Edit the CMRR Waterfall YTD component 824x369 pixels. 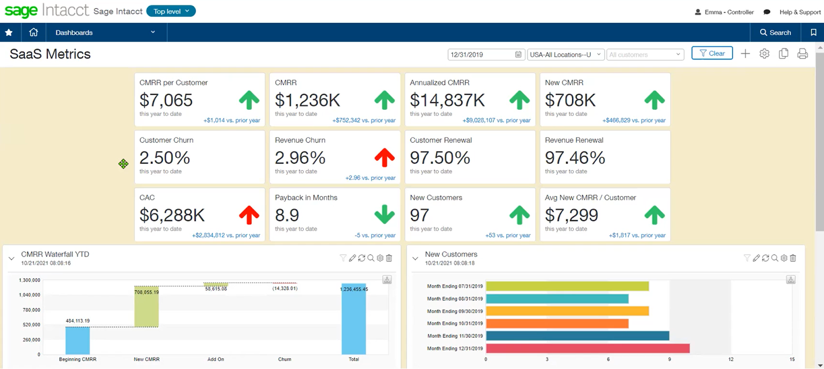point(352,258)
